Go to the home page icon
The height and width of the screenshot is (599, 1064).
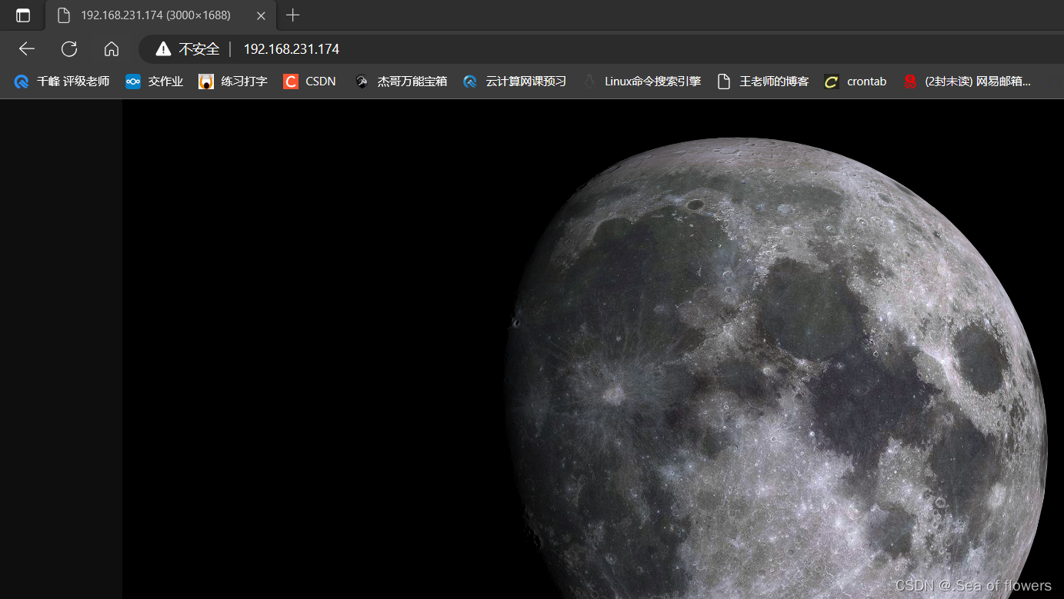pyautogui.click(x=112, y=49)
